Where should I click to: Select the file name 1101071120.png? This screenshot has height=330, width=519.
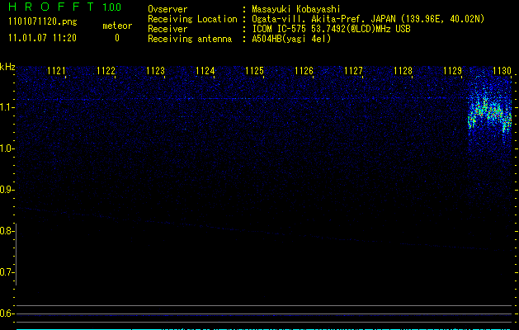pyautogui.click(x=42, y=21)
